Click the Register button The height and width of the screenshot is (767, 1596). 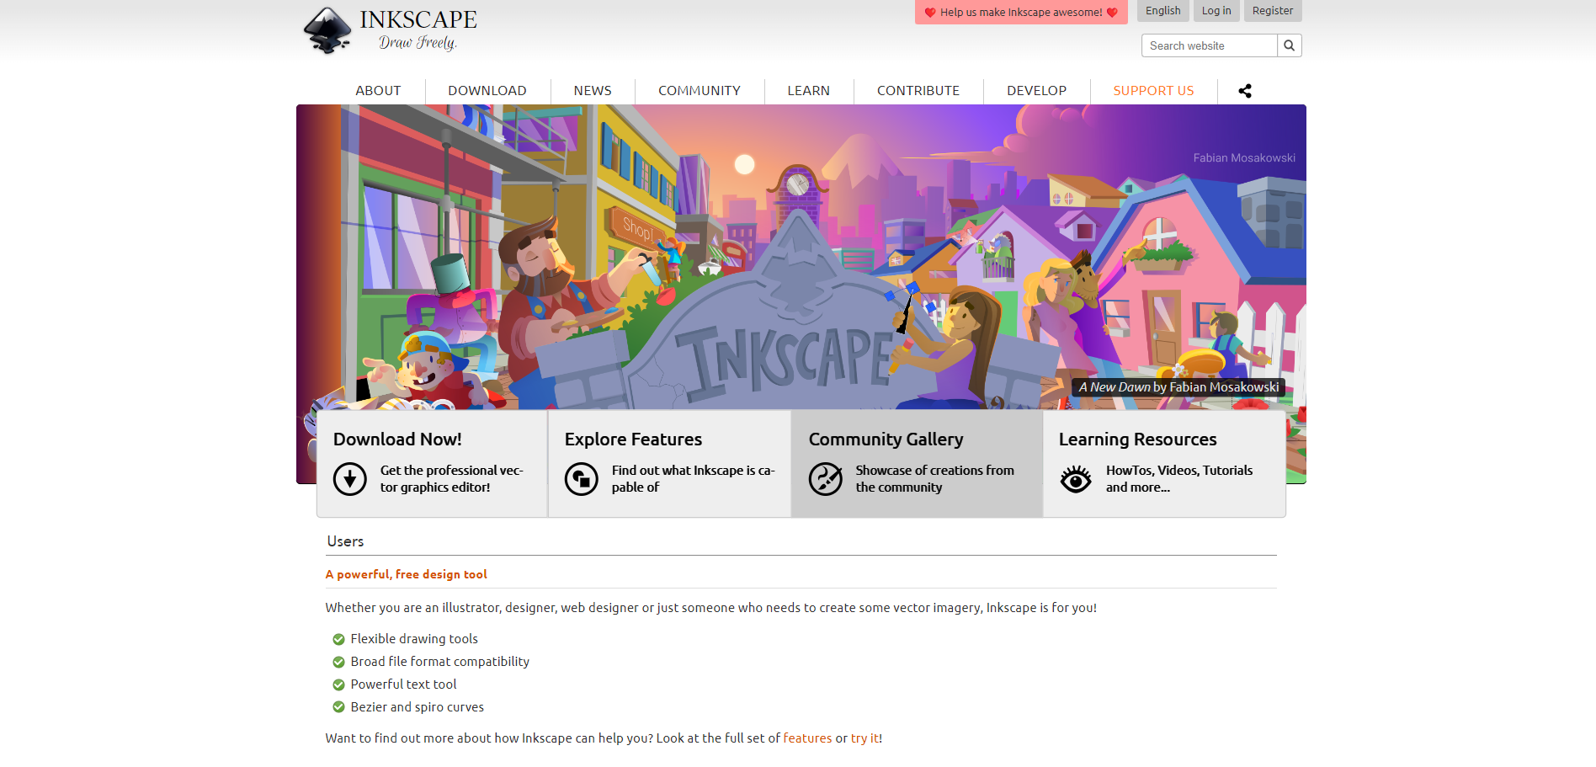1273,11
